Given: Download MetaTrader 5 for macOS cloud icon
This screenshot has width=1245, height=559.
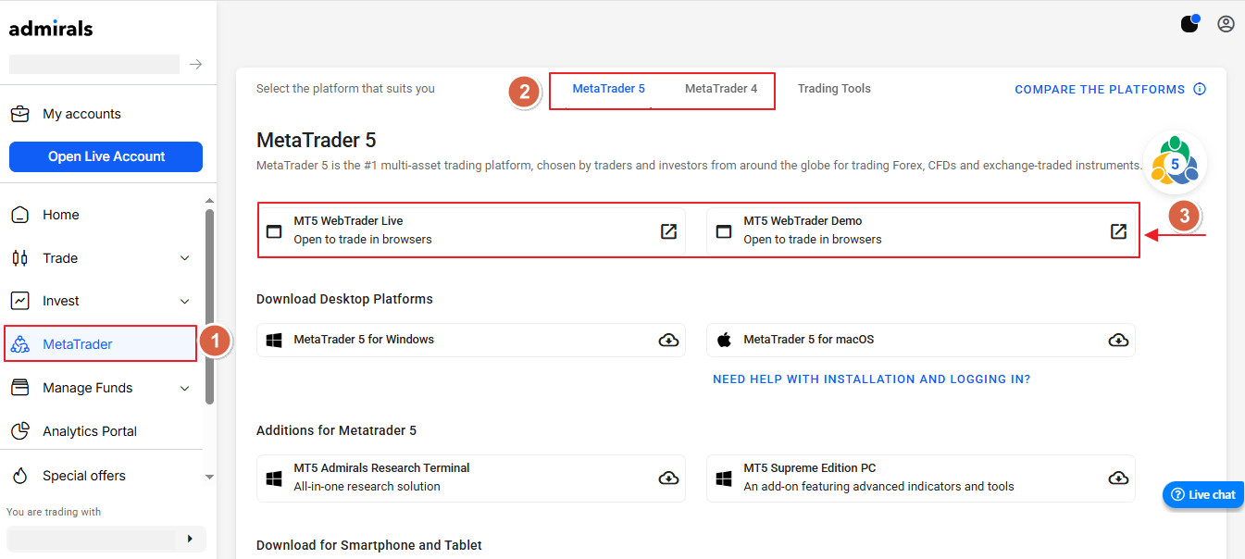Looking at the screenshot, I should (1118, 341).
